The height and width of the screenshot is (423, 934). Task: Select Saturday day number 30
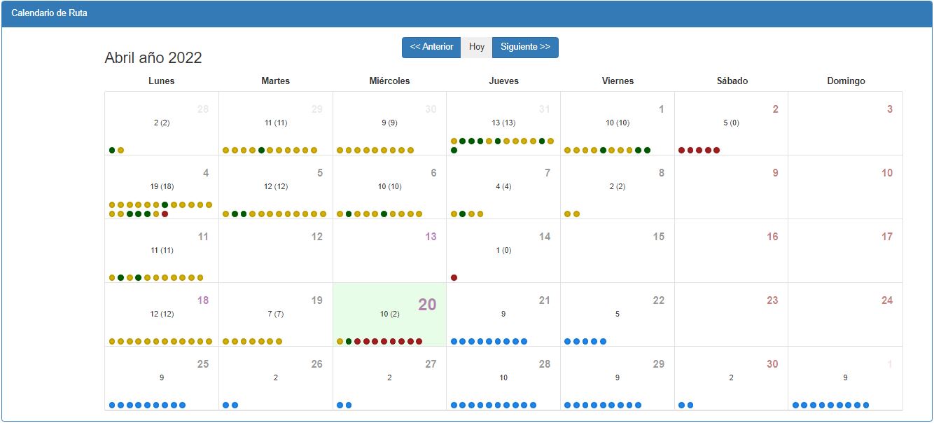772,364
